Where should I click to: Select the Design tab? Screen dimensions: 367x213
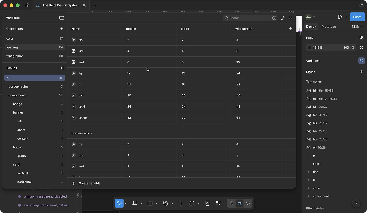click(311, 27)
